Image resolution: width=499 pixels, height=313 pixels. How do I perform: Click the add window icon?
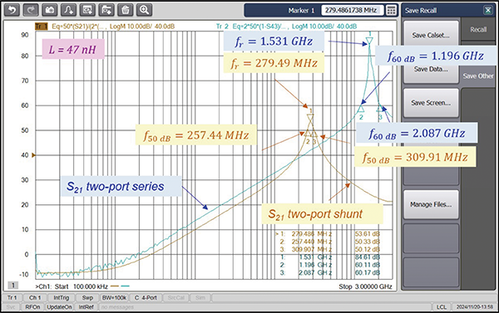(87, 10)
